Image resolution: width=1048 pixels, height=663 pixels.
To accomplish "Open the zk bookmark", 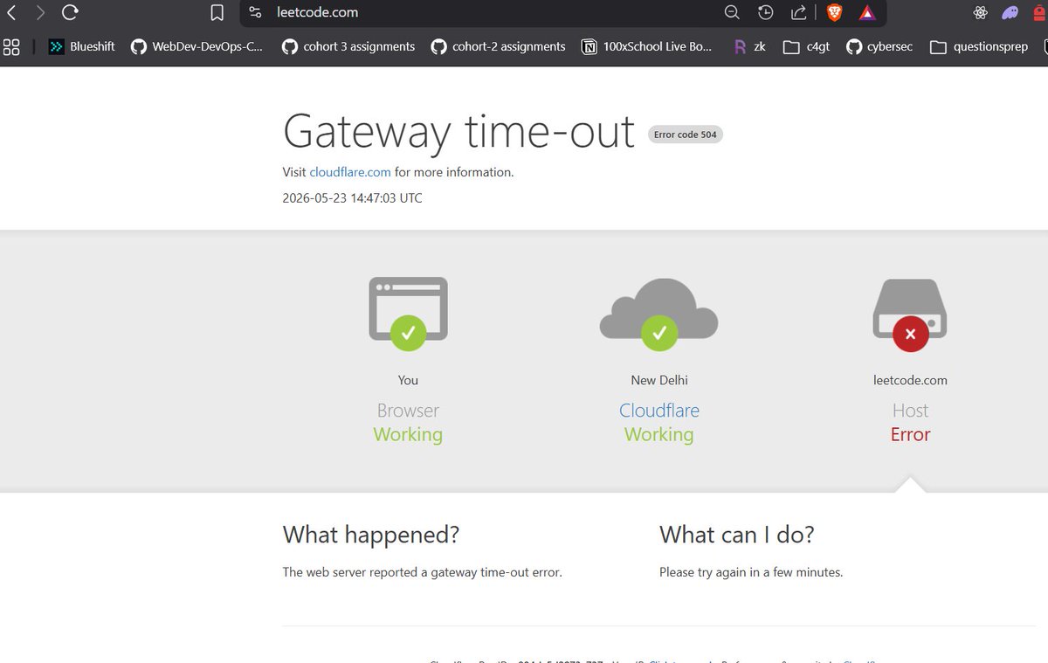I will pyautogui.click(x=749, y=46).
